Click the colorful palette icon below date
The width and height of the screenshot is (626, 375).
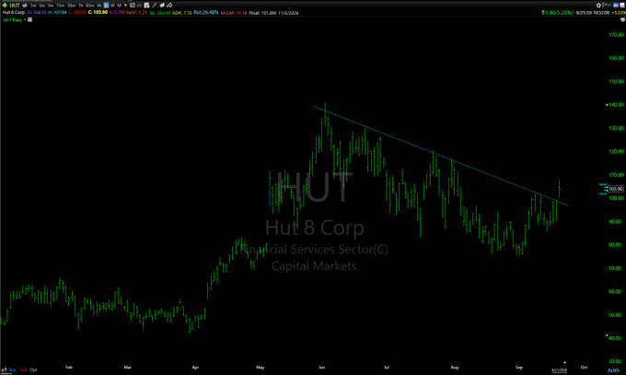pos(623,19)
